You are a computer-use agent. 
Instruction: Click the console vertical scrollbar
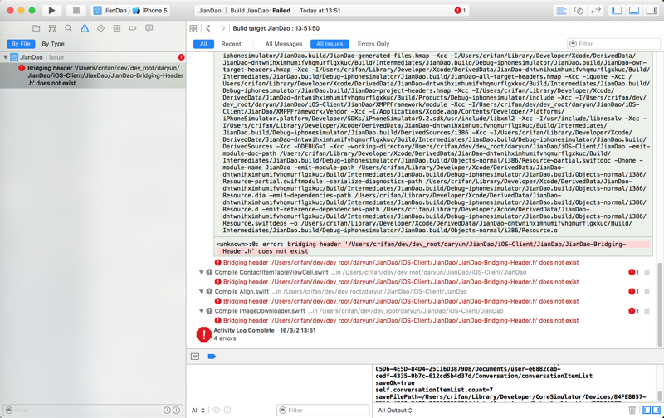(660, 396)
